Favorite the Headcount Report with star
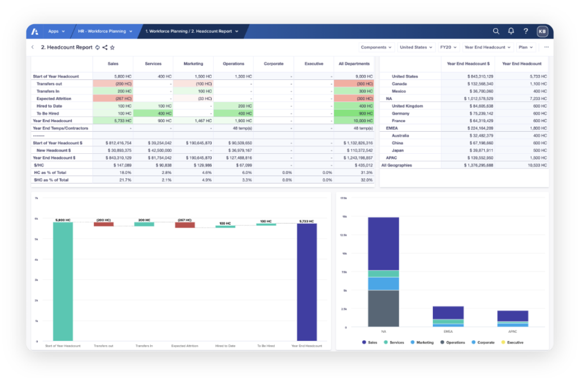Viewport: 578px width, 378px height. point(112,48)
